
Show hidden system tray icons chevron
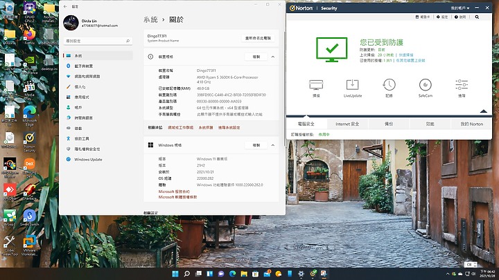click(448, 274)
